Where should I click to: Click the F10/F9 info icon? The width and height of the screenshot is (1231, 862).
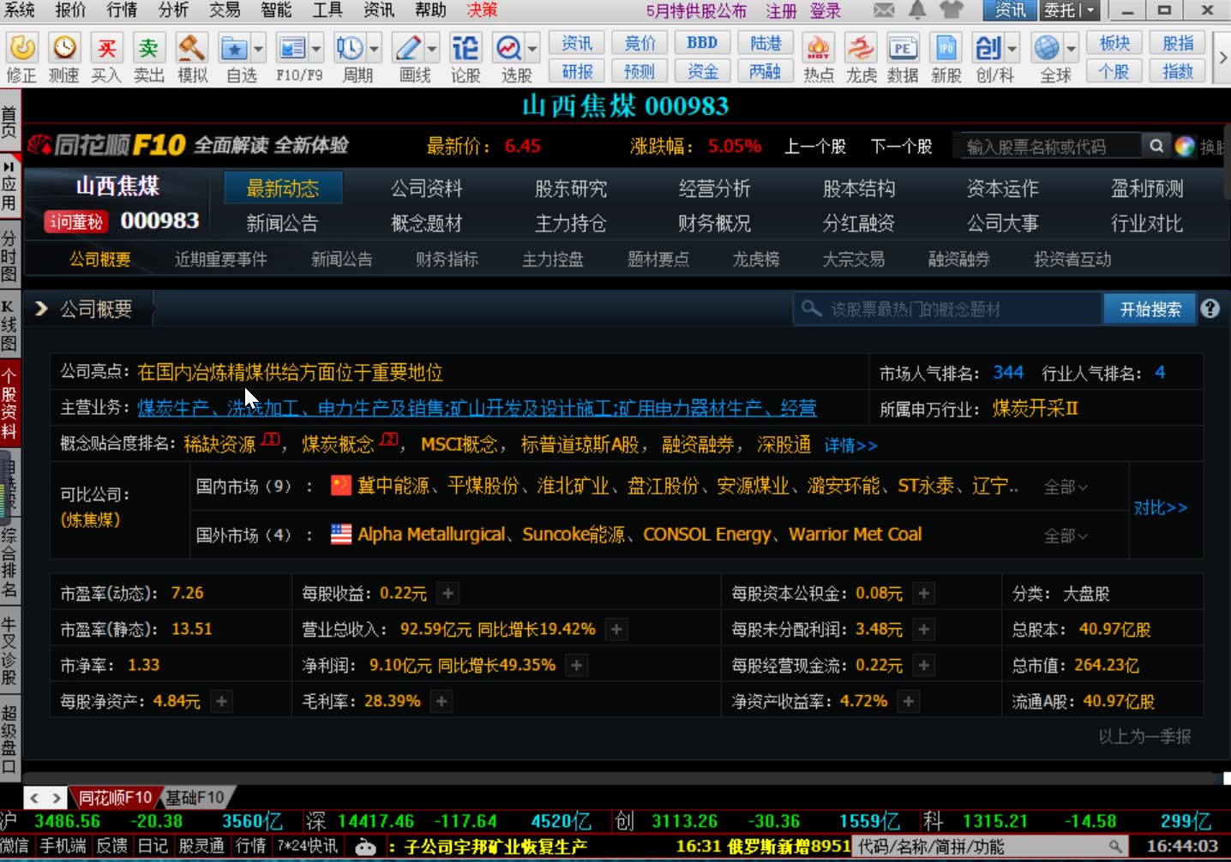[292, 48]
